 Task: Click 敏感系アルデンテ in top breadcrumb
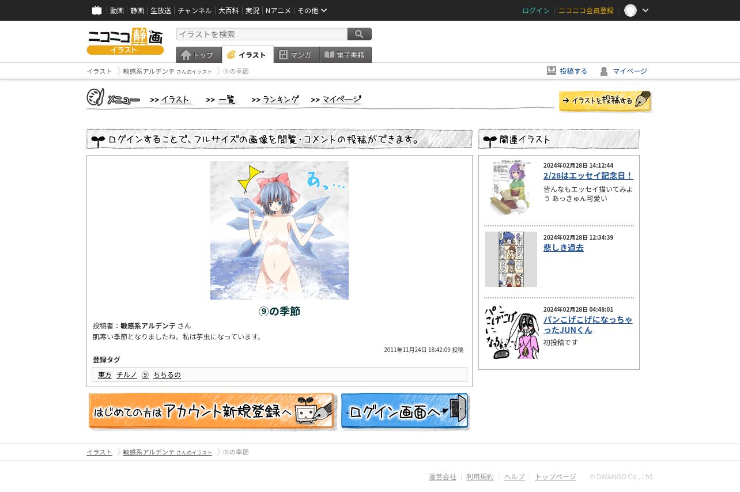pyautogui.click(x=149, y=71)
